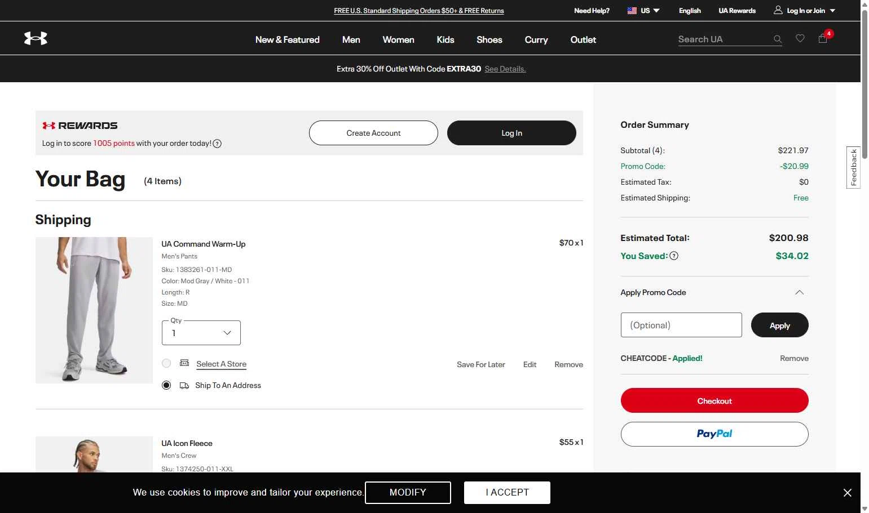Screen dimensions: 869x513
Task: Click the search magnifier icon
Action: point(778,39)
